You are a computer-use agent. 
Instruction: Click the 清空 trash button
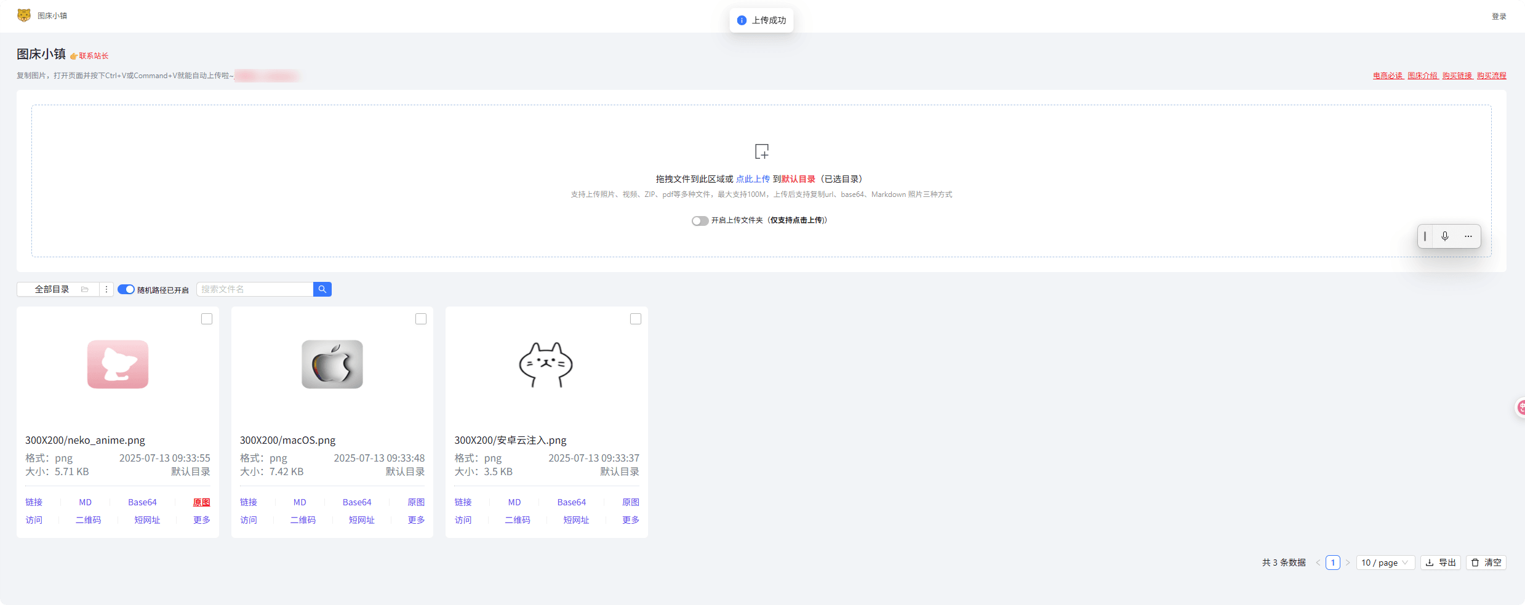[x=1486, y=563]
